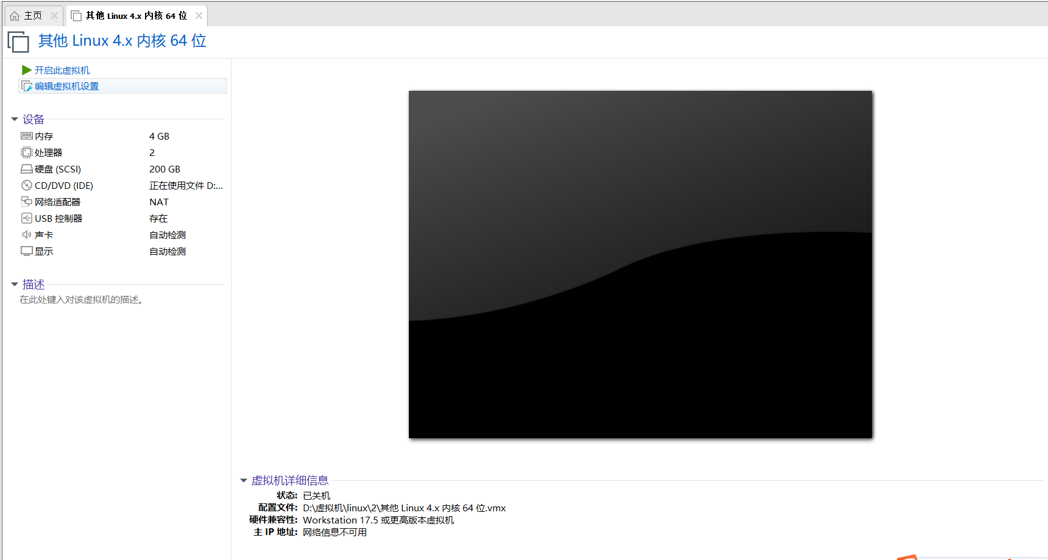Viewport: 1048px width, 560px height.
Task: Click the USB 控制器 icon
Action: (27, 218)
